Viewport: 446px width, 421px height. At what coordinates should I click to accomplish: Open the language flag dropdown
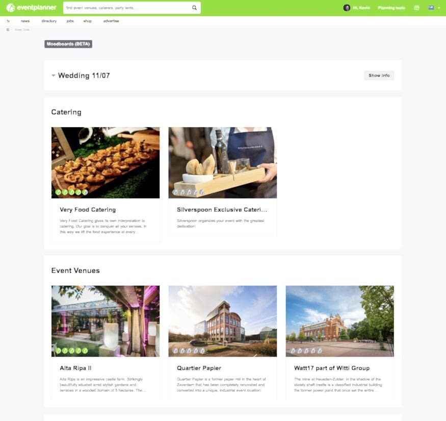pyautogui.click(x=434, y=8)
